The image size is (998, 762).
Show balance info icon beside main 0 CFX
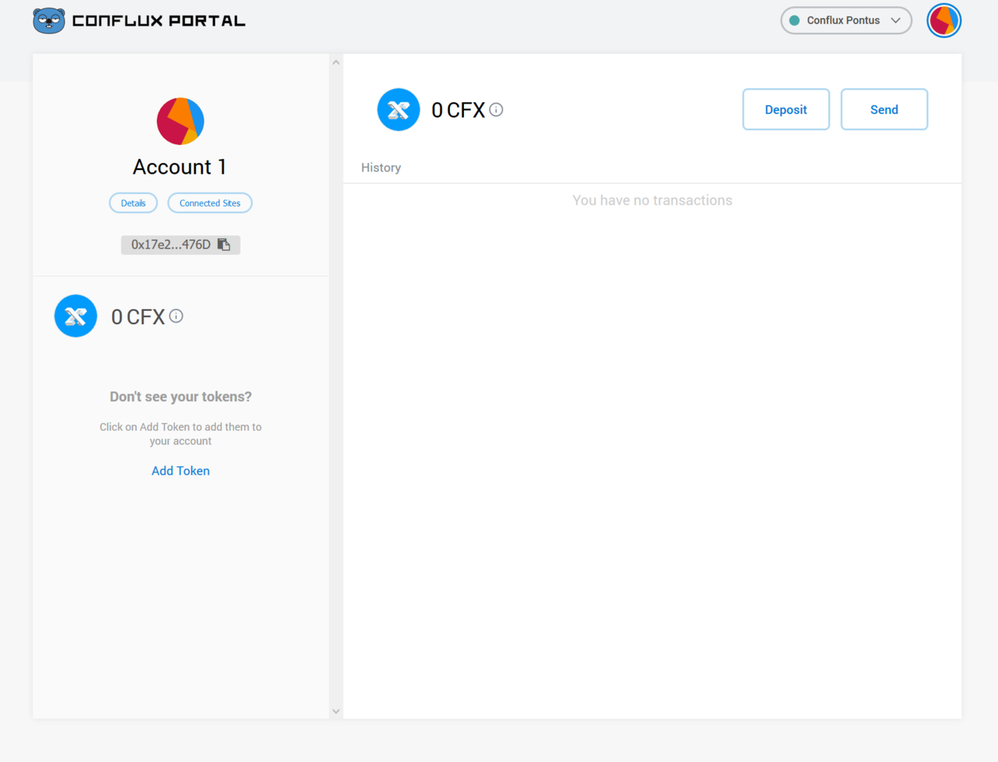pyautogui.click(x=496, y=110)
